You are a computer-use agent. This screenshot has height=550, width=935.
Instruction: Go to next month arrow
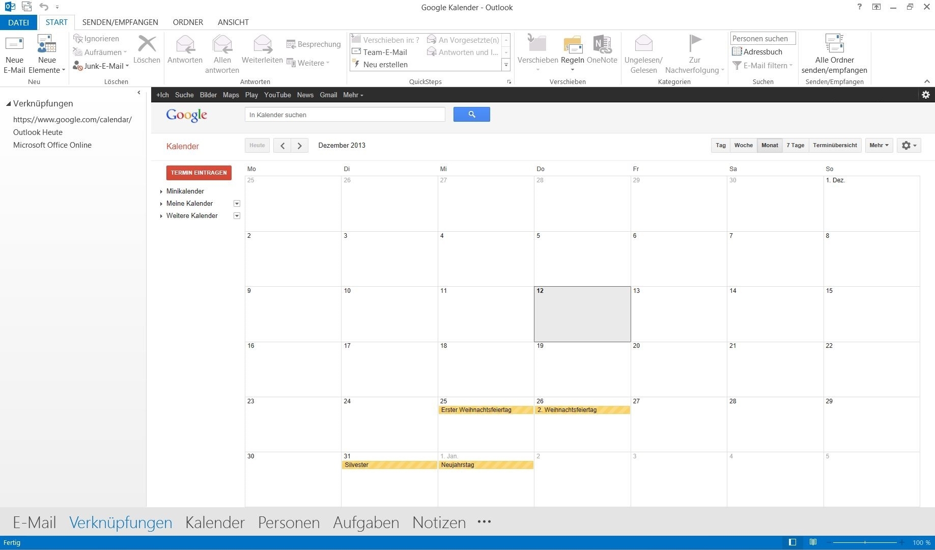click(x=300, y=146)
